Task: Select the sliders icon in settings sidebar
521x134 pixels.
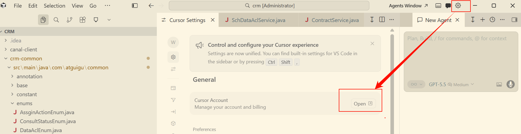Action: click(x=173, y=69)
